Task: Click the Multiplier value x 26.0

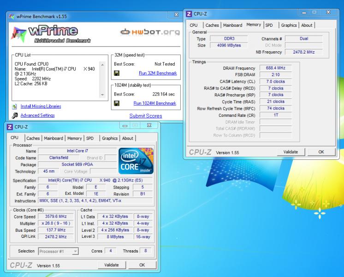Action: tap(56, 223)
